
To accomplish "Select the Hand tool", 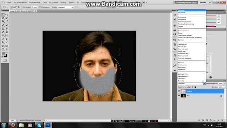I will point(3,49).
